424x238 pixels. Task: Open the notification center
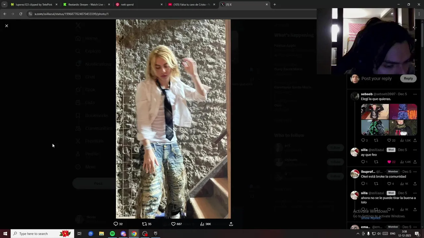[417, 234]
